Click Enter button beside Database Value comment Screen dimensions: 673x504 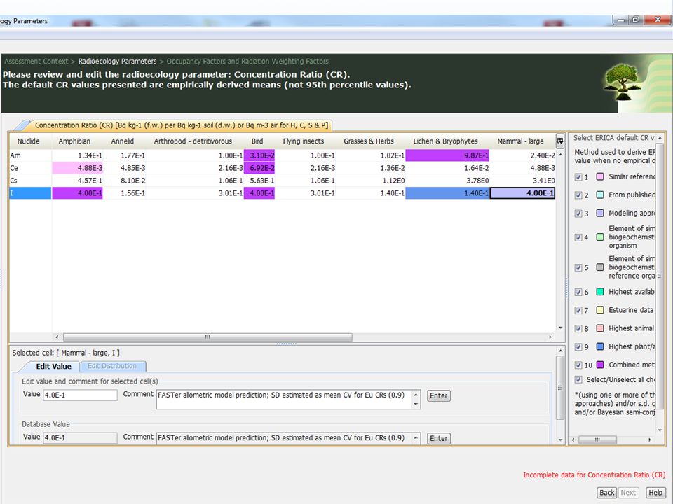[438, 438]
